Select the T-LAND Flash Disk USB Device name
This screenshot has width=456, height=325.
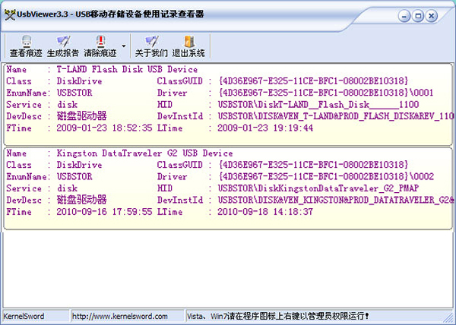click(x=127, y=69)
